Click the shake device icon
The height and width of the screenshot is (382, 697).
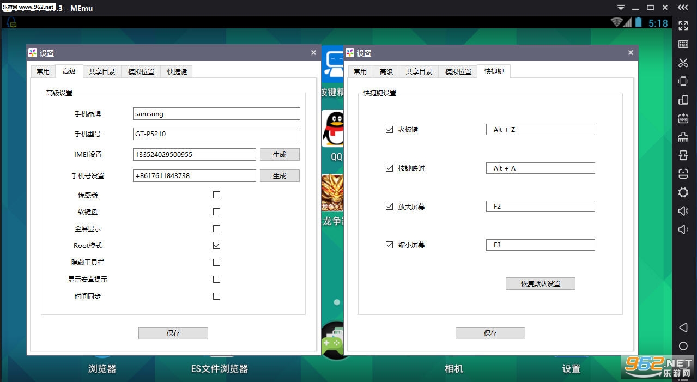683,81
